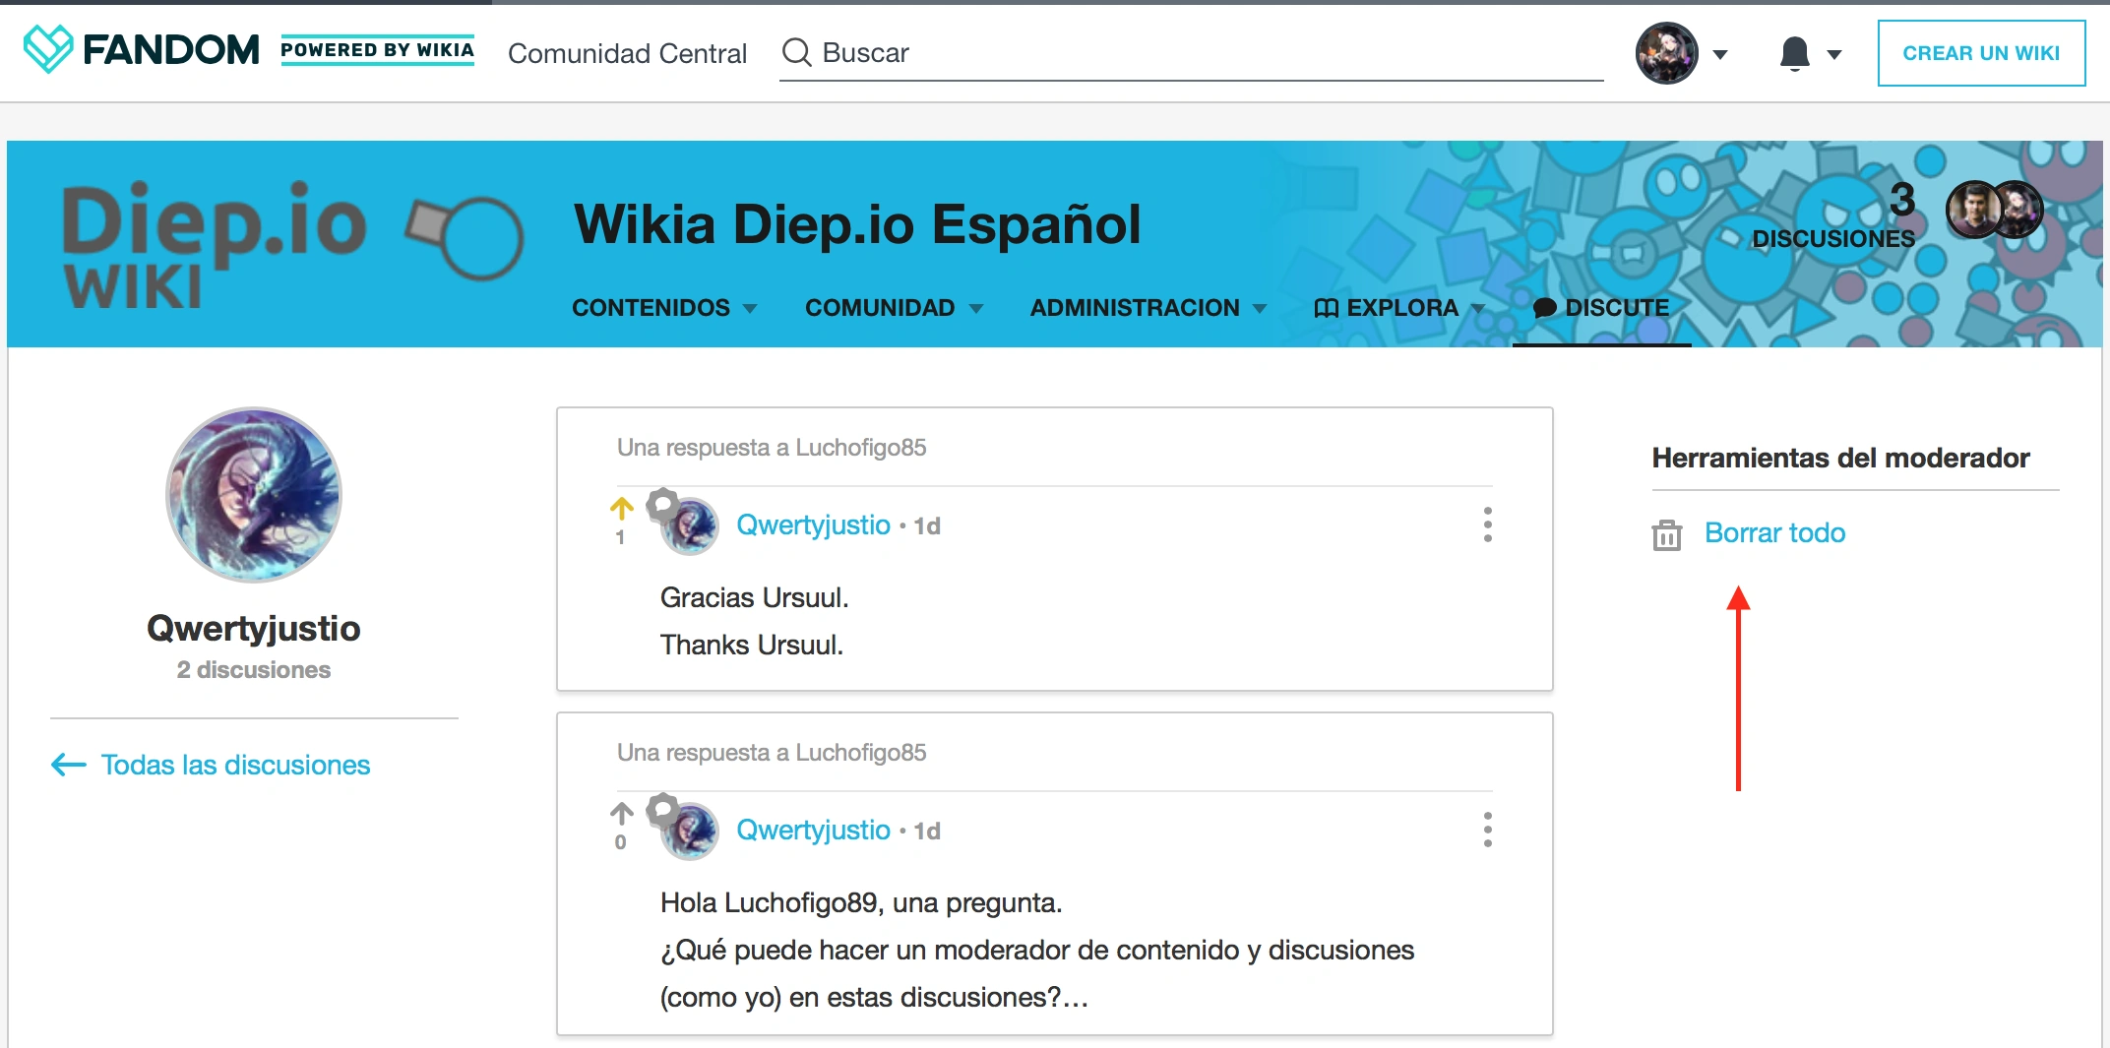Click the discussion participants avatars in header
Viewport: 2110px width, 1048px height.
(1995, 210)
